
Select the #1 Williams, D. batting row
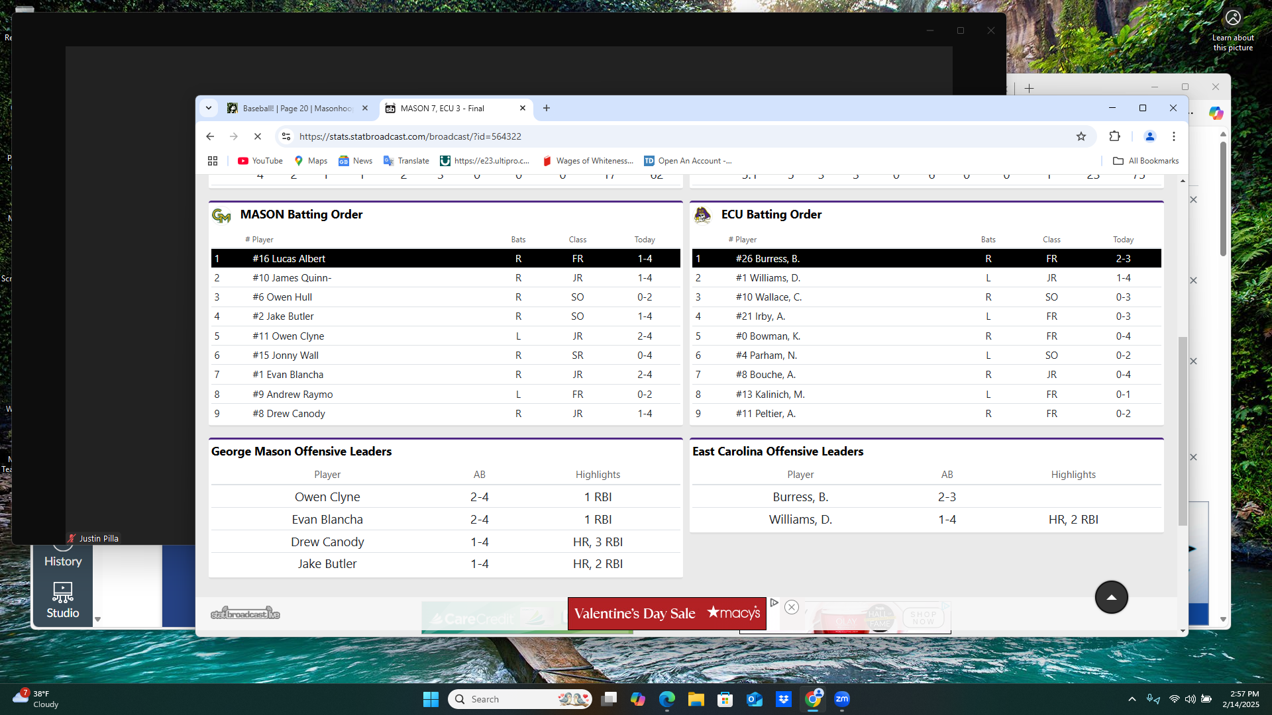point(927,278)
